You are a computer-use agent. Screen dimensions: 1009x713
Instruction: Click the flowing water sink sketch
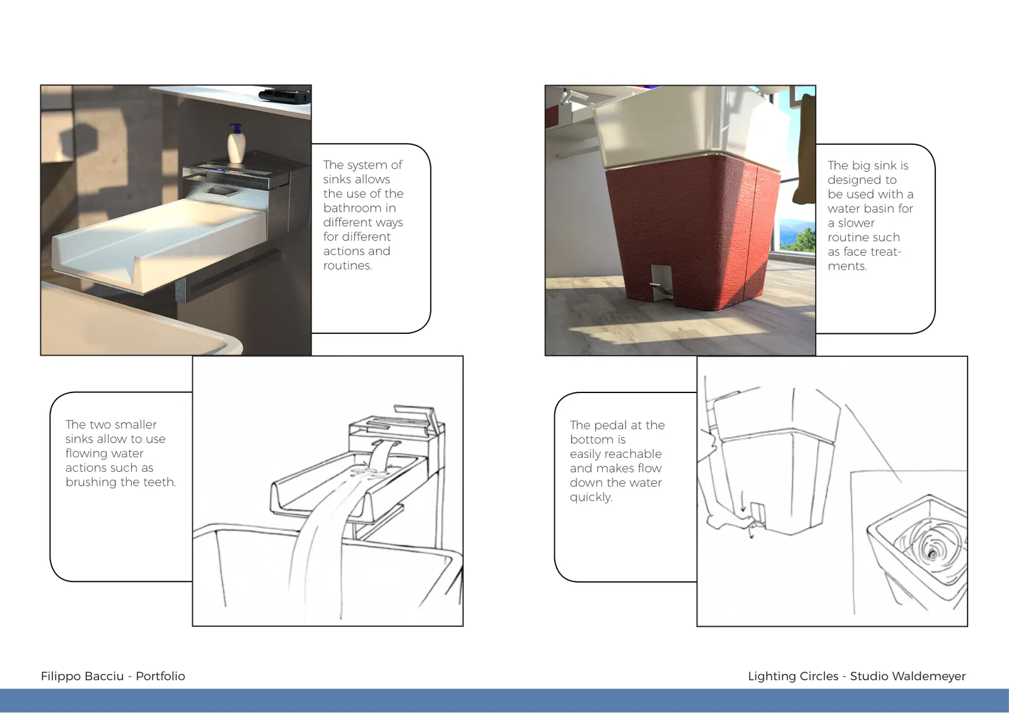coord(328,491)
